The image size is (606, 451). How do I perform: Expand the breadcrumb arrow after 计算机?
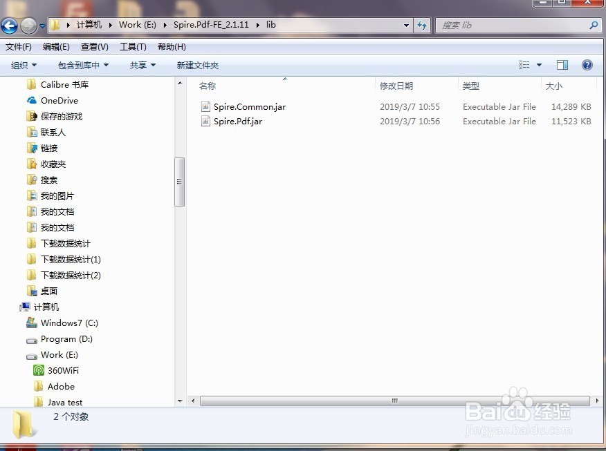(x=111, y=25)
